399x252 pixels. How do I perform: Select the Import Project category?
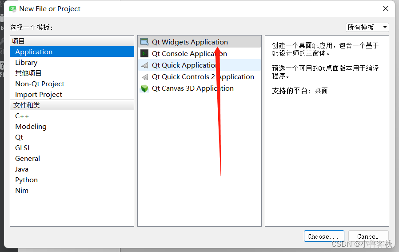point(72,94)
